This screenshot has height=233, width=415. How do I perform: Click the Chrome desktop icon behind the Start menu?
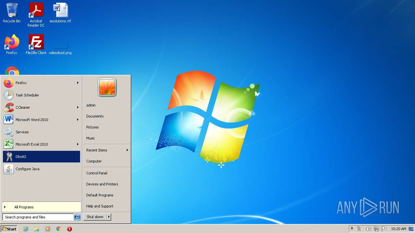pos(12,71)
